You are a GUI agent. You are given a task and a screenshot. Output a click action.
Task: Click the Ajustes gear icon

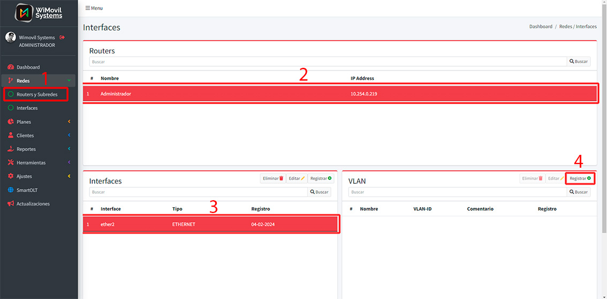(x=11, y=176)
